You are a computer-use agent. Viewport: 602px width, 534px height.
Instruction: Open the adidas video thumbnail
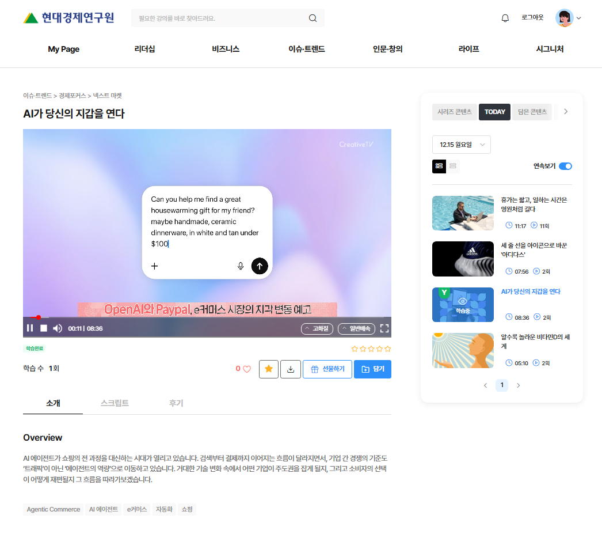[x=463, y=259]
